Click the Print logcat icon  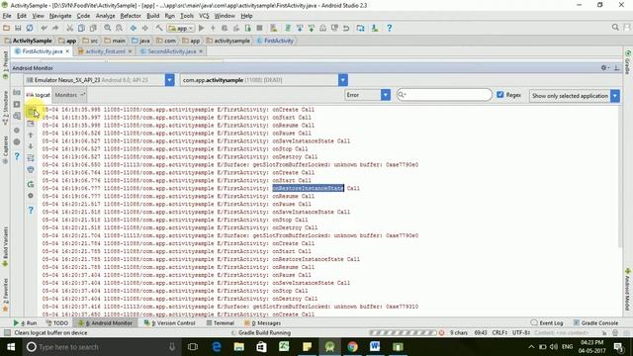31,169
